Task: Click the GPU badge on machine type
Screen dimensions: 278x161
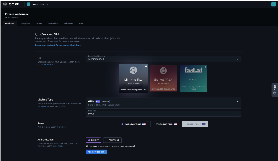Action: [98, 101]
